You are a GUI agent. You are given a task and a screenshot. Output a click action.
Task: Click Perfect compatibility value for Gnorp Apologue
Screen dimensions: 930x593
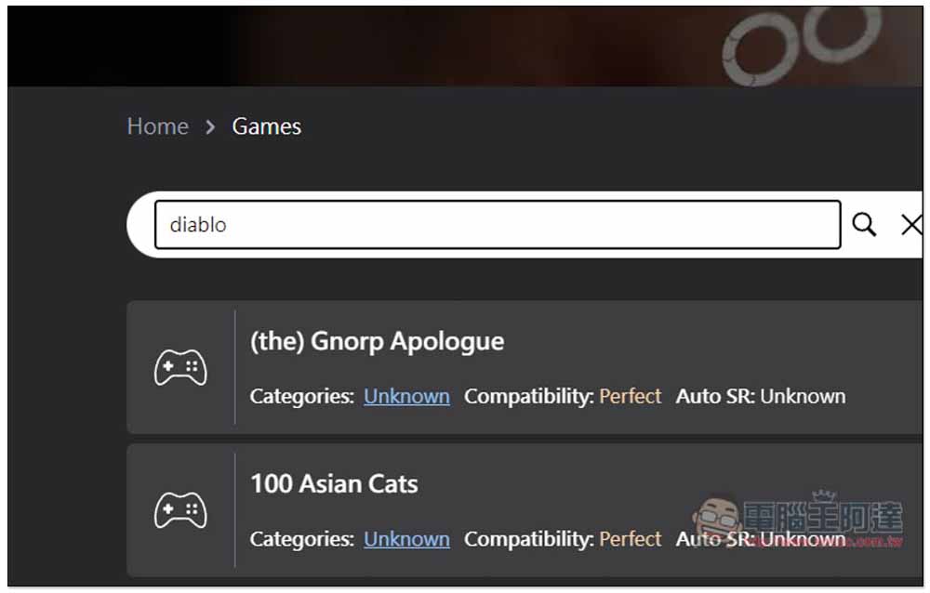point(630,396)
